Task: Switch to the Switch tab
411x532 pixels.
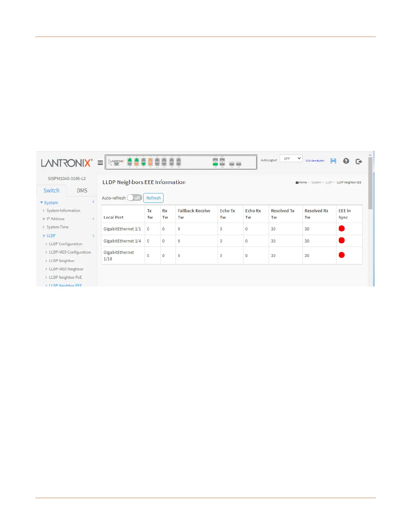Action: pos(51,190)
